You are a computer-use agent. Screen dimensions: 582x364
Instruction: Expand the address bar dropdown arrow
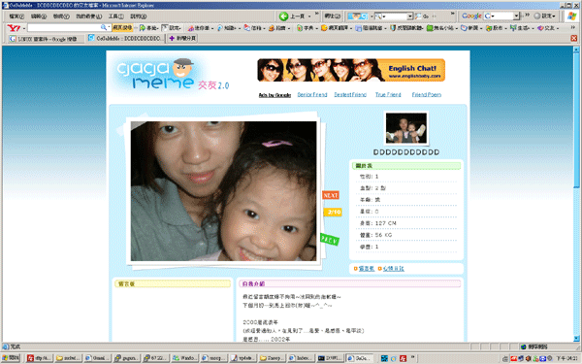[409, 16]
